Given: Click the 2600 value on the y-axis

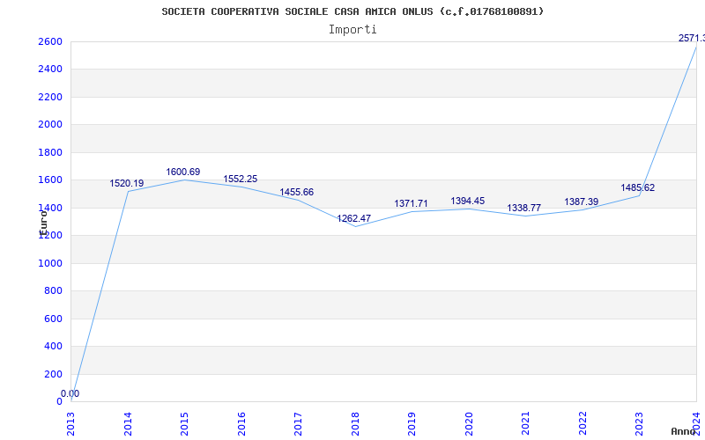Looking at the screenshot, I should pyautogui.click(x=50, y=41).
